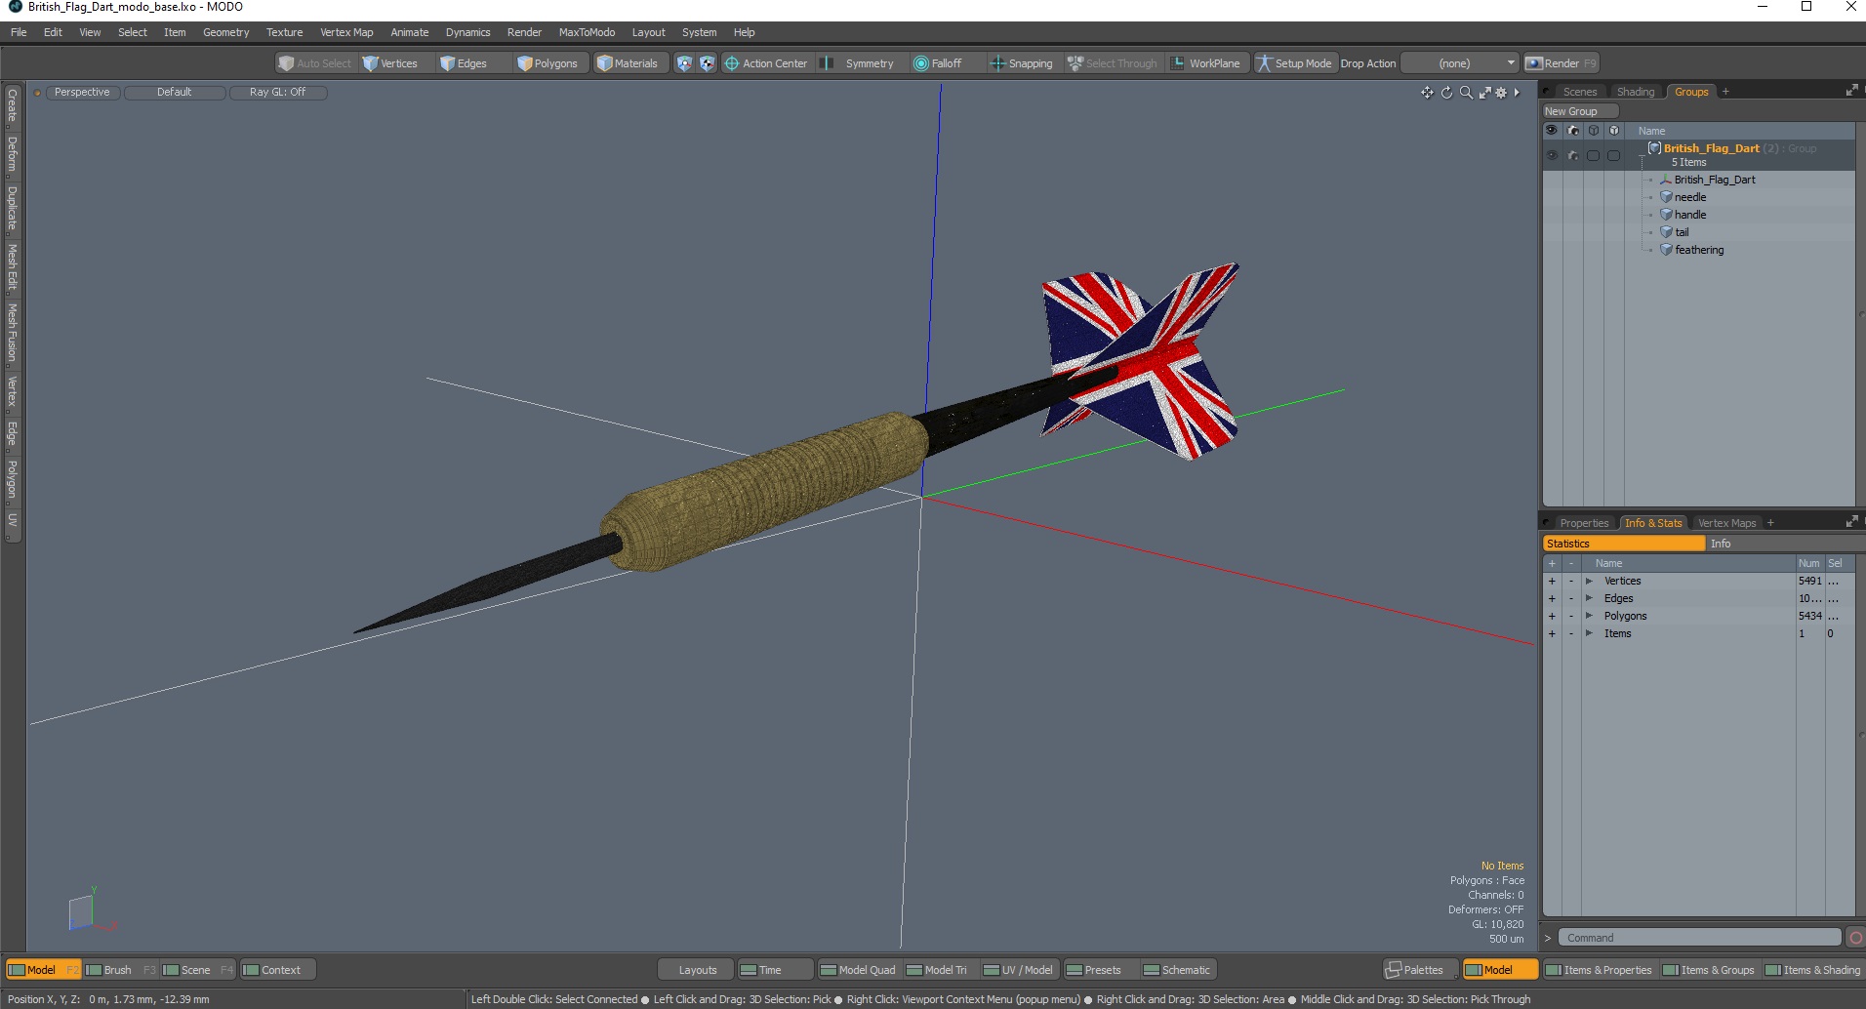Add a new tab next to Groups
1866x1009 pixels.
1725,92
